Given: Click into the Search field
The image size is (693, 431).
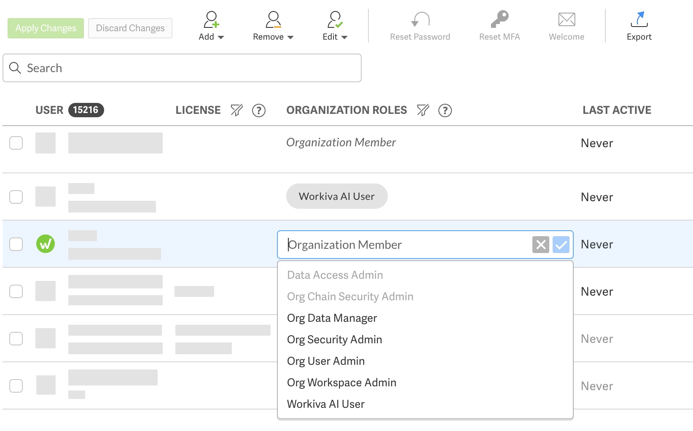Looking at the screenshot, I should [x=182, y=68].
